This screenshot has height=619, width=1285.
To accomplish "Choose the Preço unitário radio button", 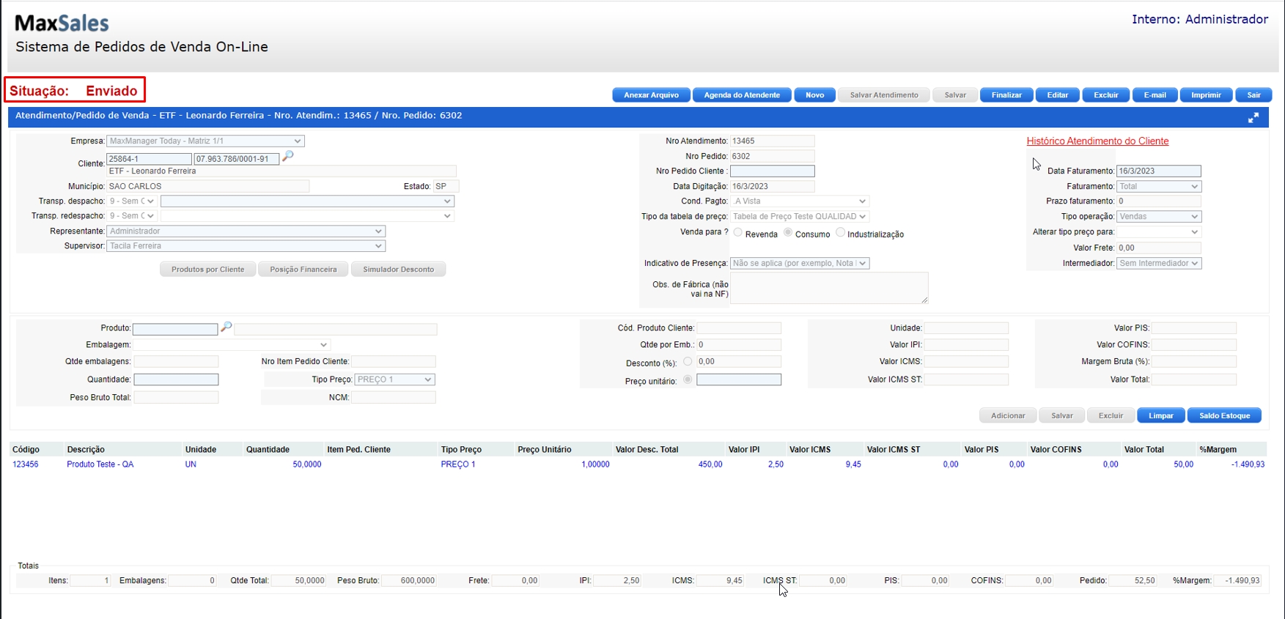I will pyautogui.click(x=688, y=379).
